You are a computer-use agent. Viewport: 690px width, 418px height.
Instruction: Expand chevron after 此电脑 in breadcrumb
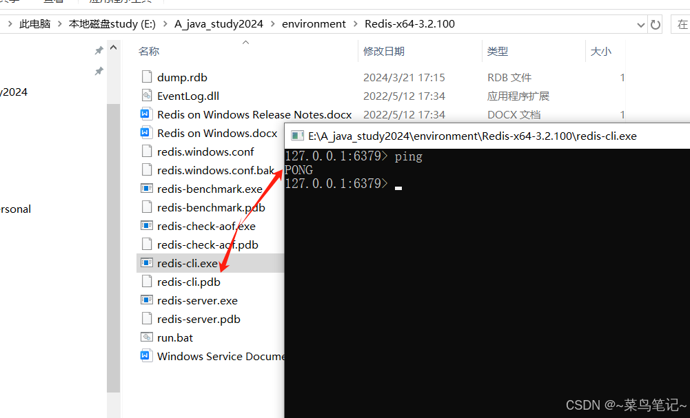coord(59,23)
